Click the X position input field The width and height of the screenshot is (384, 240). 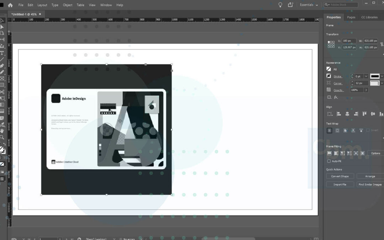pyautogui.click(x=349, y=41)
